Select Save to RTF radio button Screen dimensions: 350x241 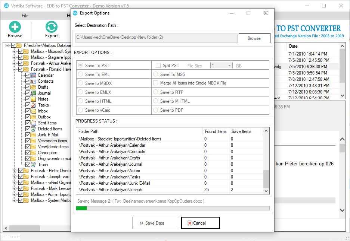tap(156, 92)
